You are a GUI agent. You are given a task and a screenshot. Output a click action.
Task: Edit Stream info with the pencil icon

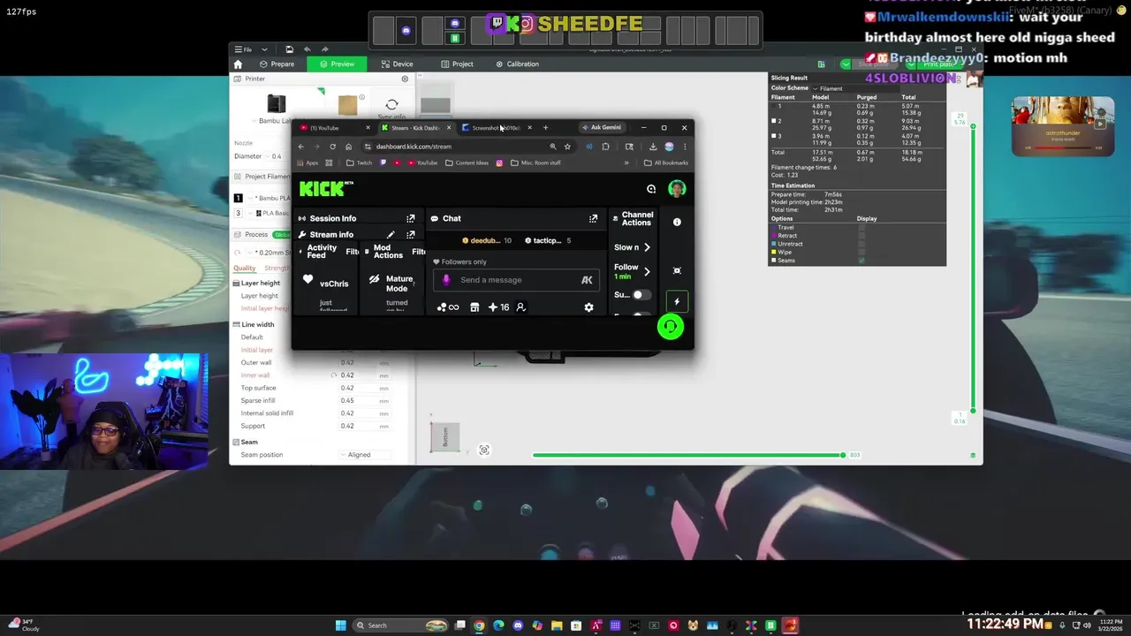coord(391,235)
